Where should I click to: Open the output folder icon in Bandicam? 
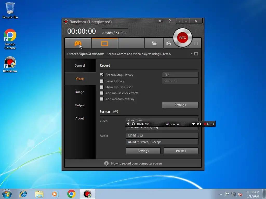point(154,44)
